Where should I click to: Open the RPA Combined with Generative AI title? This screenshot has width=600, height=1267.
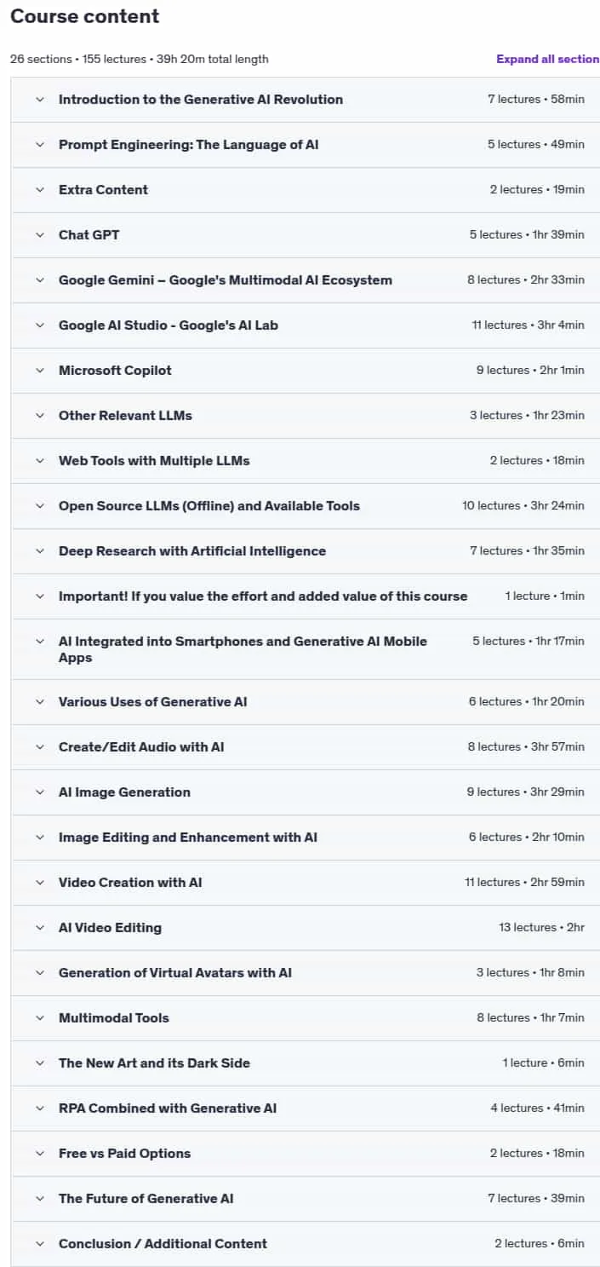(168, 1109)
